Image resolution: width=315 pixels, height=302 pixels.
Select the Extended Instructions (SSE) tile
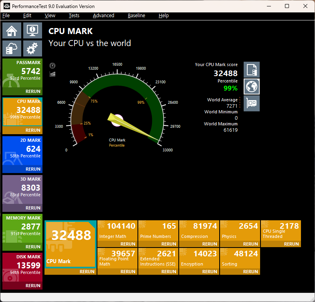158,258
